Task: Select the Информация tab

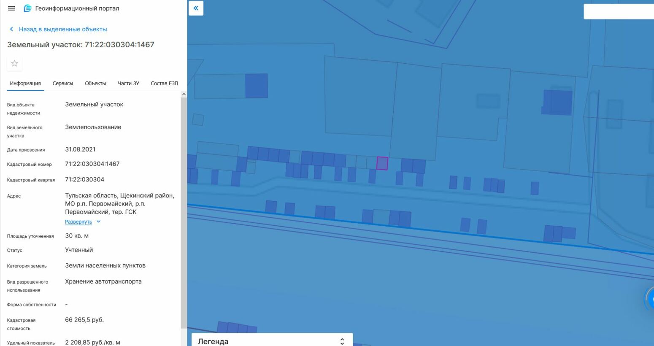Action: [25, 84]
